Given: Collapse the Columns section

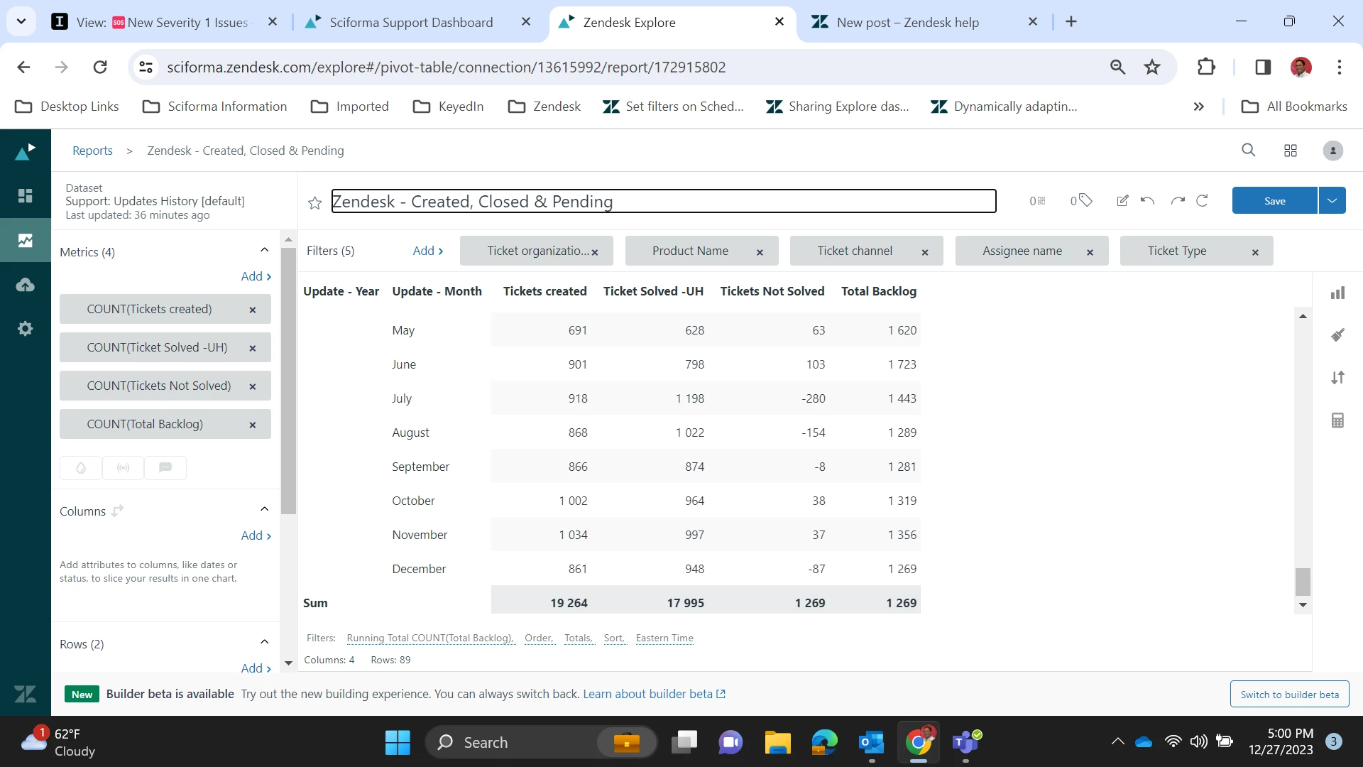Looking at the screenshot, I should [264, 509].
